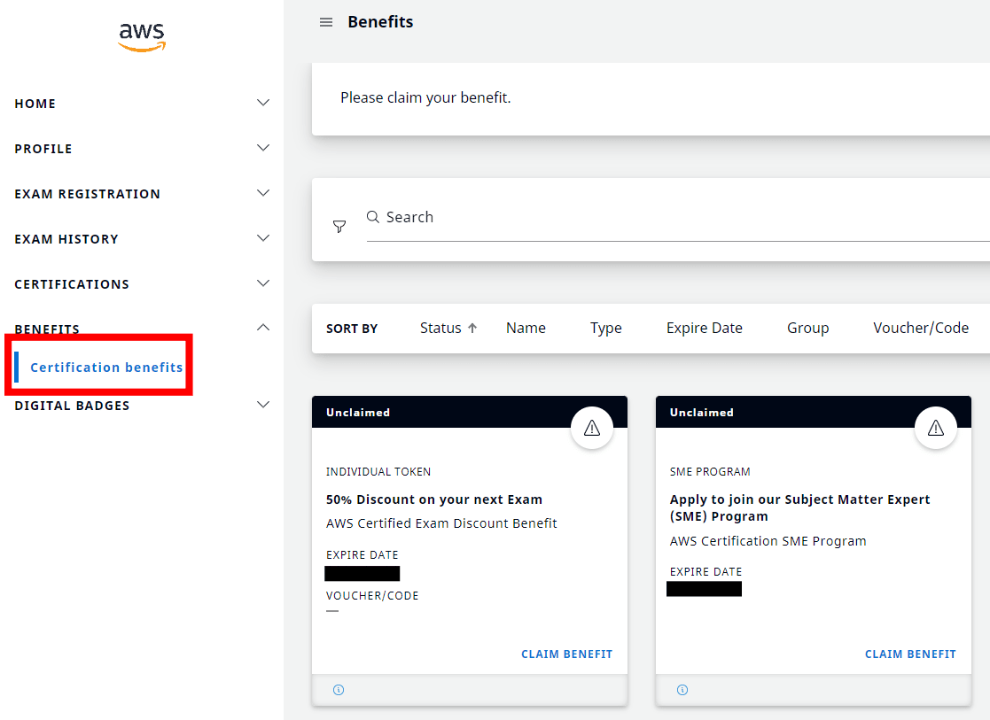Click the 'AWS Certification SME Program' text
This screenshot has width=990, height=720.
coord(768,541)
